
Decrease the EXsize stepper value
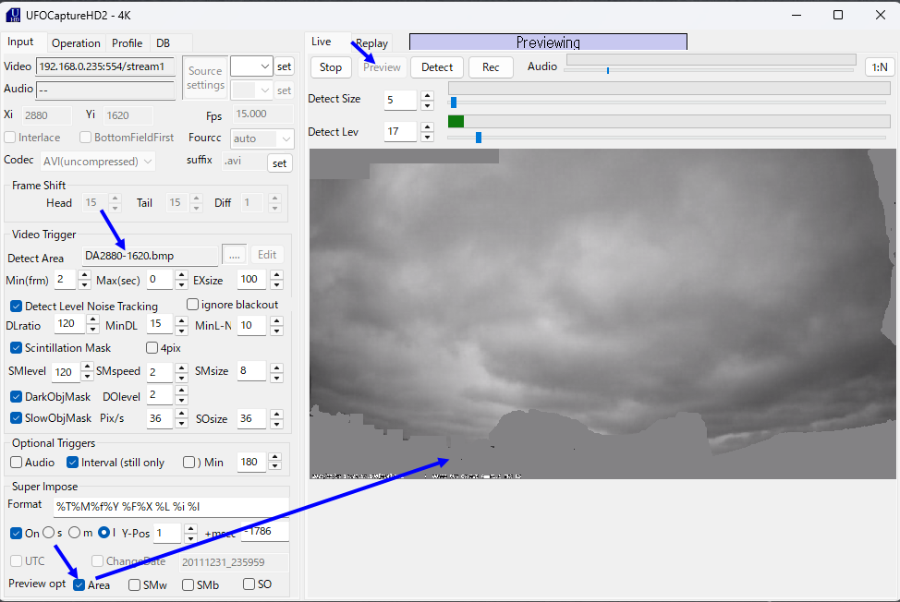click(276, 284)
